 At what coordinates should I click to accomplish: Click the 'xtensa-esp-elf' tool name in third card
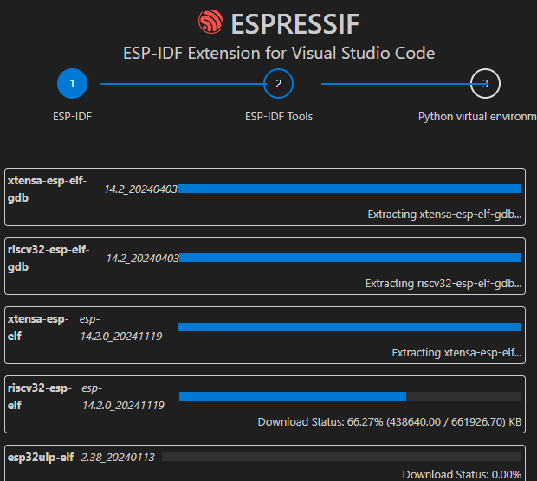[x=38, y=327]
